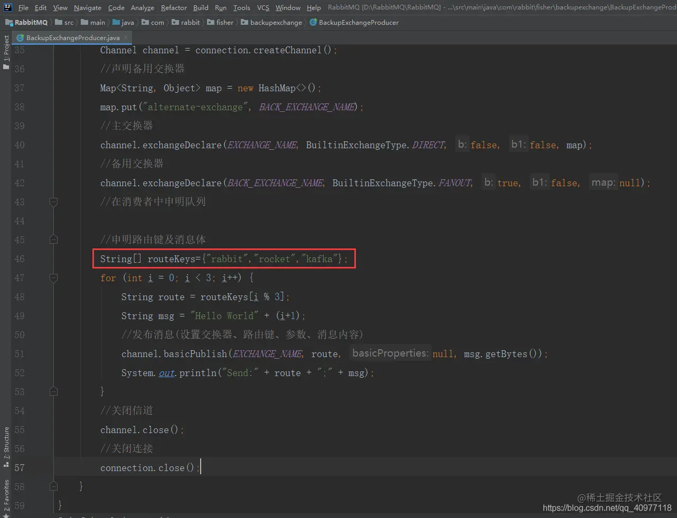Open the VCS menu

pos(263,7)
